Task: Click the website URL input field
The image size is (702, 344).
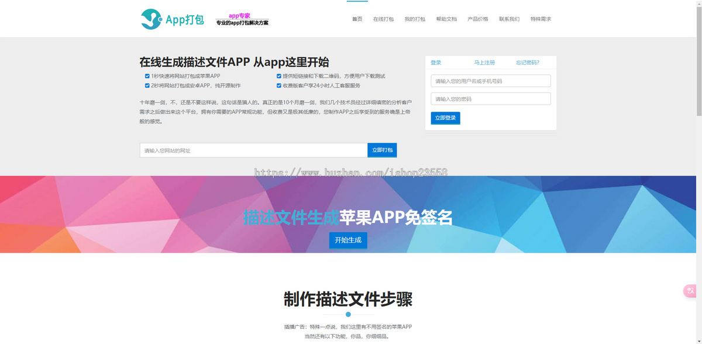Action: (253, 150)
